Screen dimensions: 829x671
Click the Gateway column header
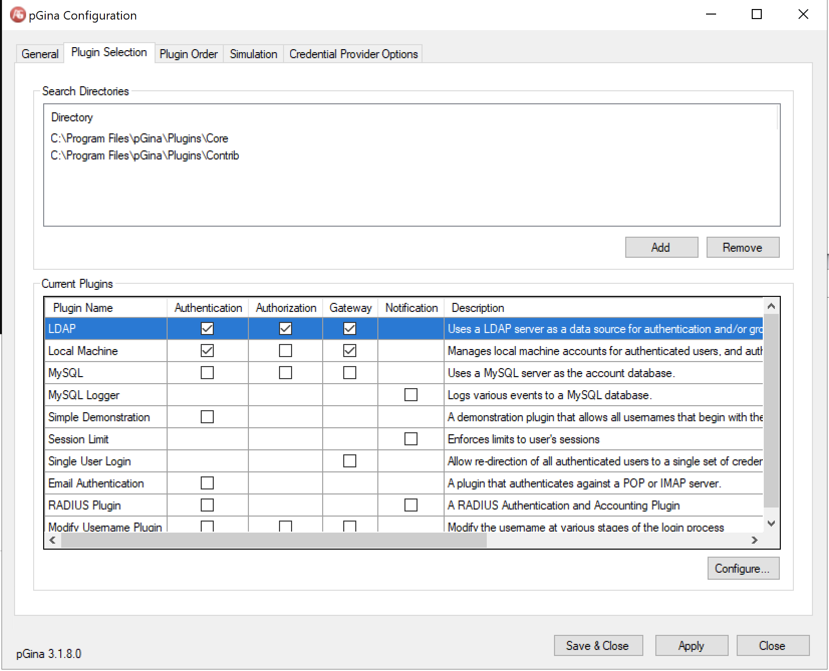click(350, 307)
